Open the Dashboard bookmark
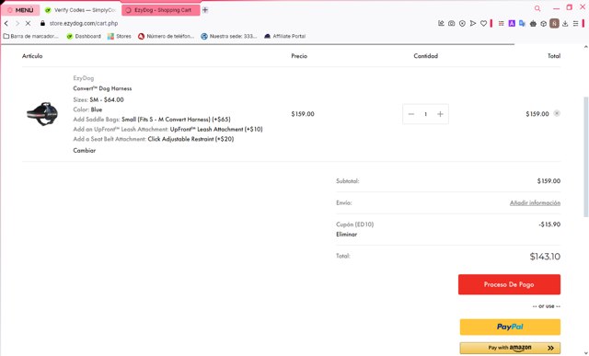 84,36
